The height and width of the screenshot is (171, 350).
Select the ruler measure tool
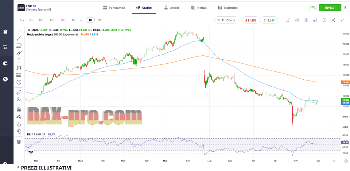tap(19, 92)
